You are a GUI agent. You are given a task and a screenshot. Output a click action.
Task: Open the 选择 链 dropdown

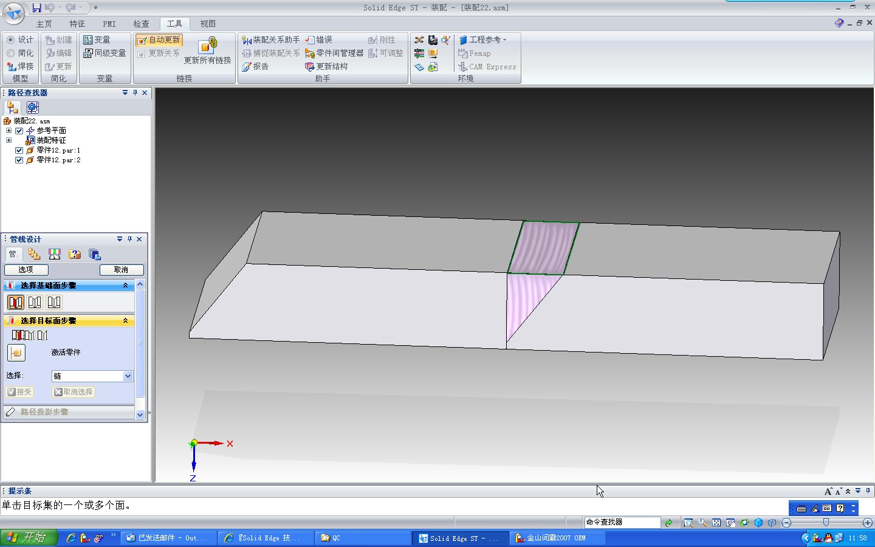coord(92,376)
